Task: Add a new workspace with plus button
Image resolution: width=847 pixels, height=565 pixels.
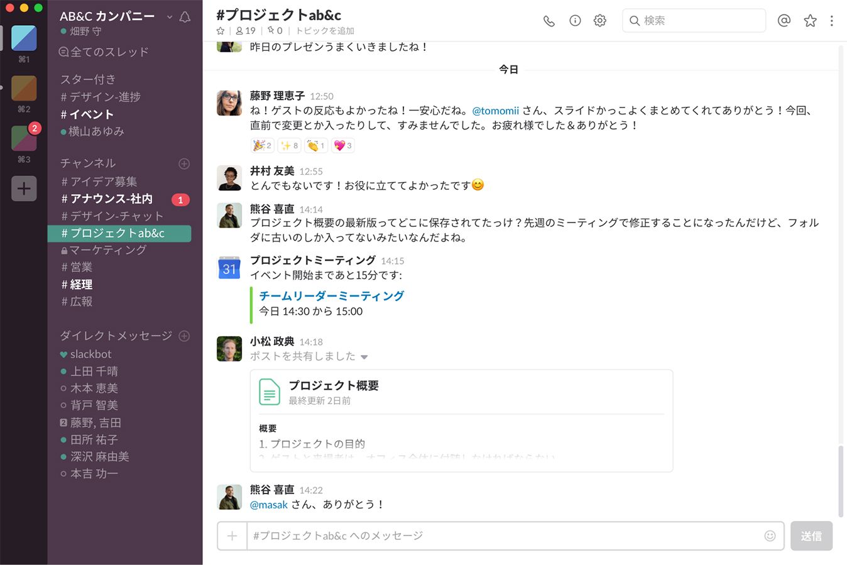Action: coord(24,188)
